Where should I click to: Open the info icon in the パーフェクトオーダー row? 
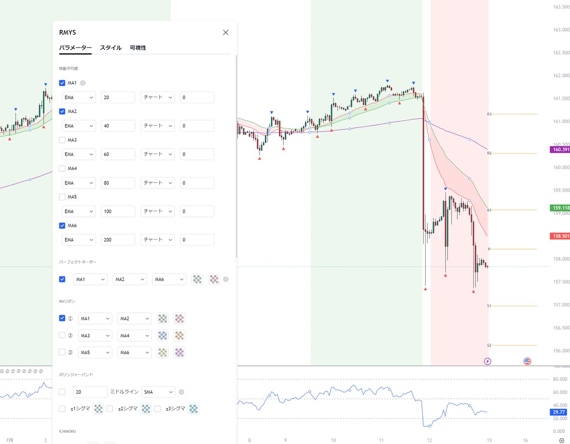[226, 279]
